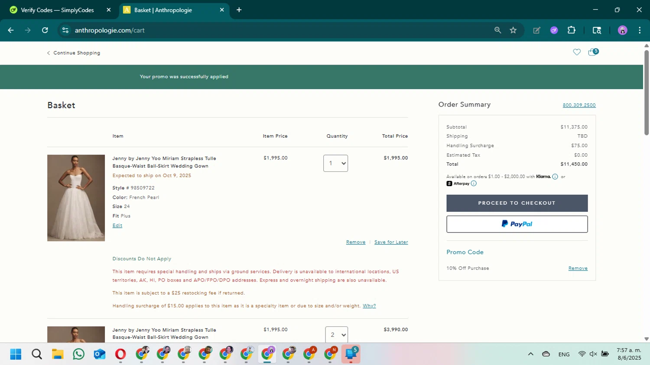Click the pencil edit extension icon
650x365 pixels.
(537, 30)
